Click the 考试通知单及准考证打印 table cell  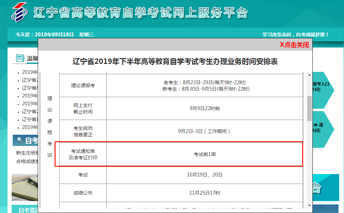[x=83, y=154]
